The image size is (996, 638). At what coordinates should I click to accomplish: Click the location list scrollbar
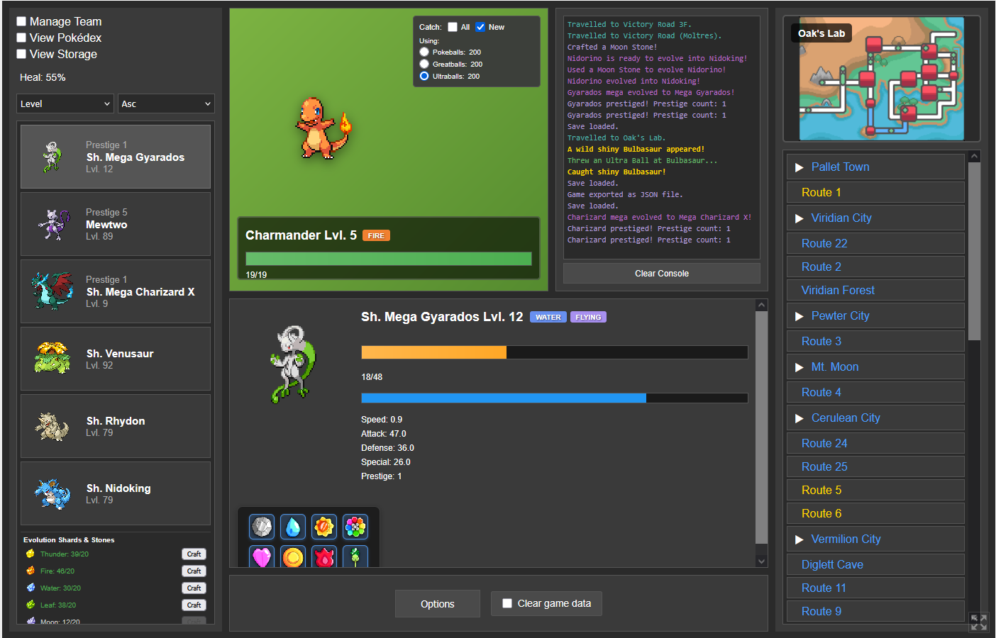(x=975, y=252)
